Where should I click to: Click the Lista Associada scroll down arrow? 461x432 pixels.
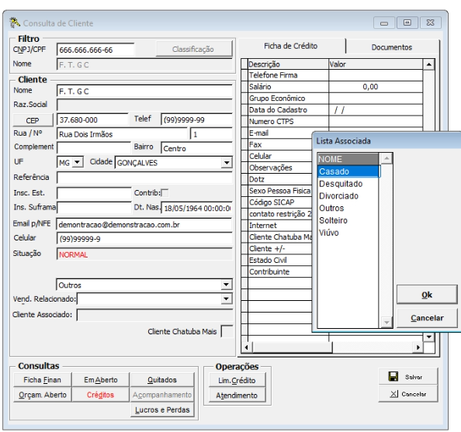pyautogui.click(x=386, y=323)
